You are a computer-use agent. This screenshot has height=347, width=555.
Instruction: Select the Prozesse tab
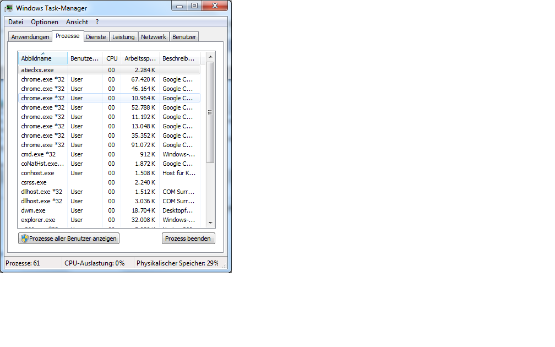pyautogui.click(x=68, y=36)
